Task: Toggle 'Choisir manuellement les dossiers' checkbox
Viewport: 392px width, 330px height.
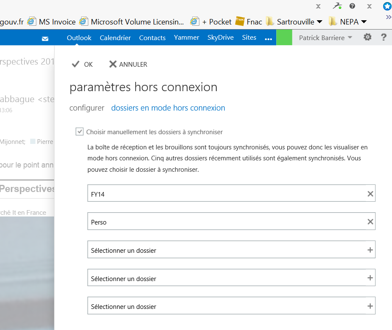Action: tap(79, 132)
